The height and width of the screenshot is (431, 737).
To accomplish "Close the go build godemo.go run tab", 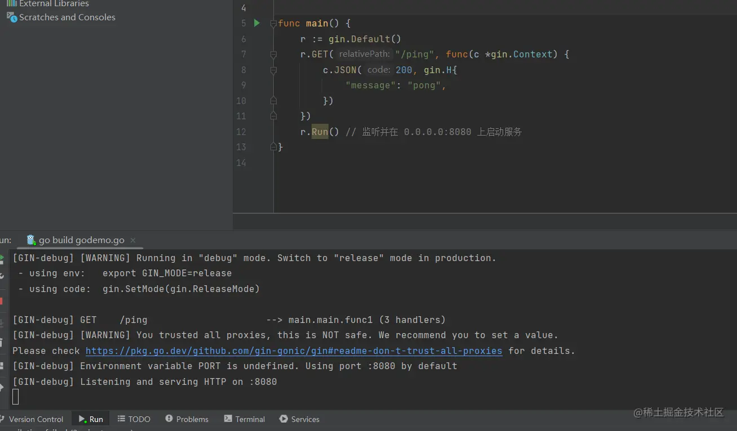I will [x=133, y=240].
